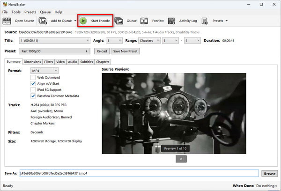281x191 pixels.
Task: Click the Start Encode label
Action: click(100, 21)
